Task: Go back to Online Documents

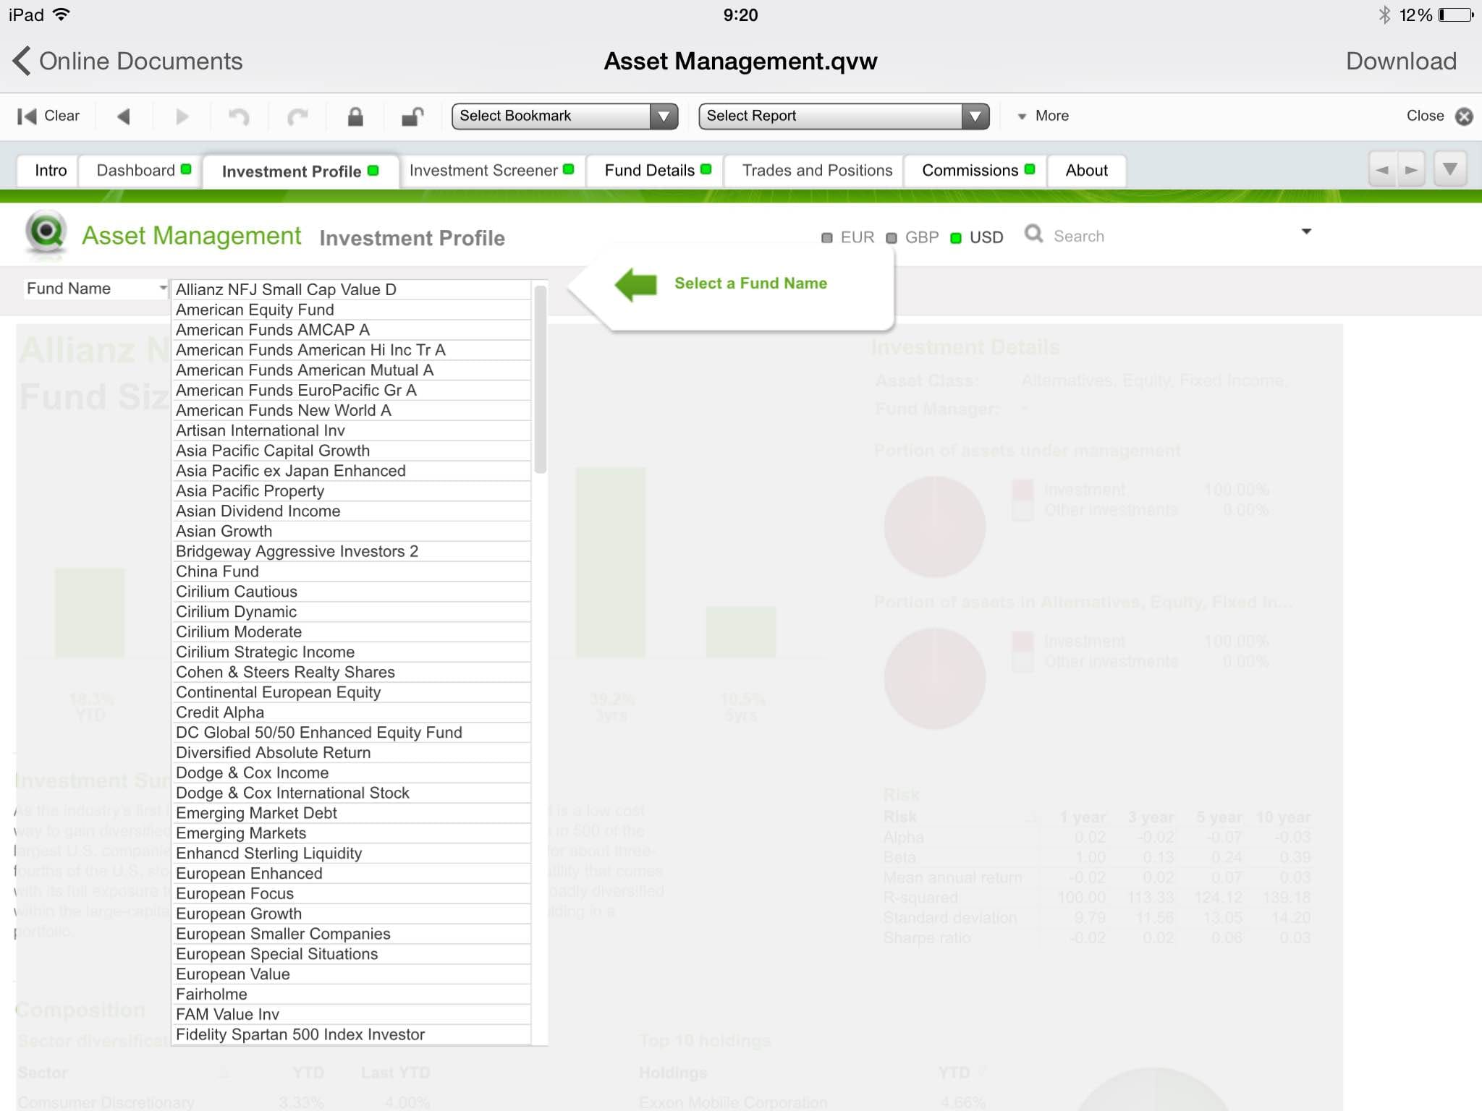Action: click(128, 61)
